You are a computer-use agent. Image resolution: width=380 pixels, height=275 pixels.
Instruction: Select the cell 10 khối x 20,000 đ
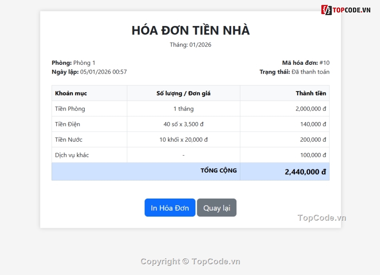coord(184,140)
